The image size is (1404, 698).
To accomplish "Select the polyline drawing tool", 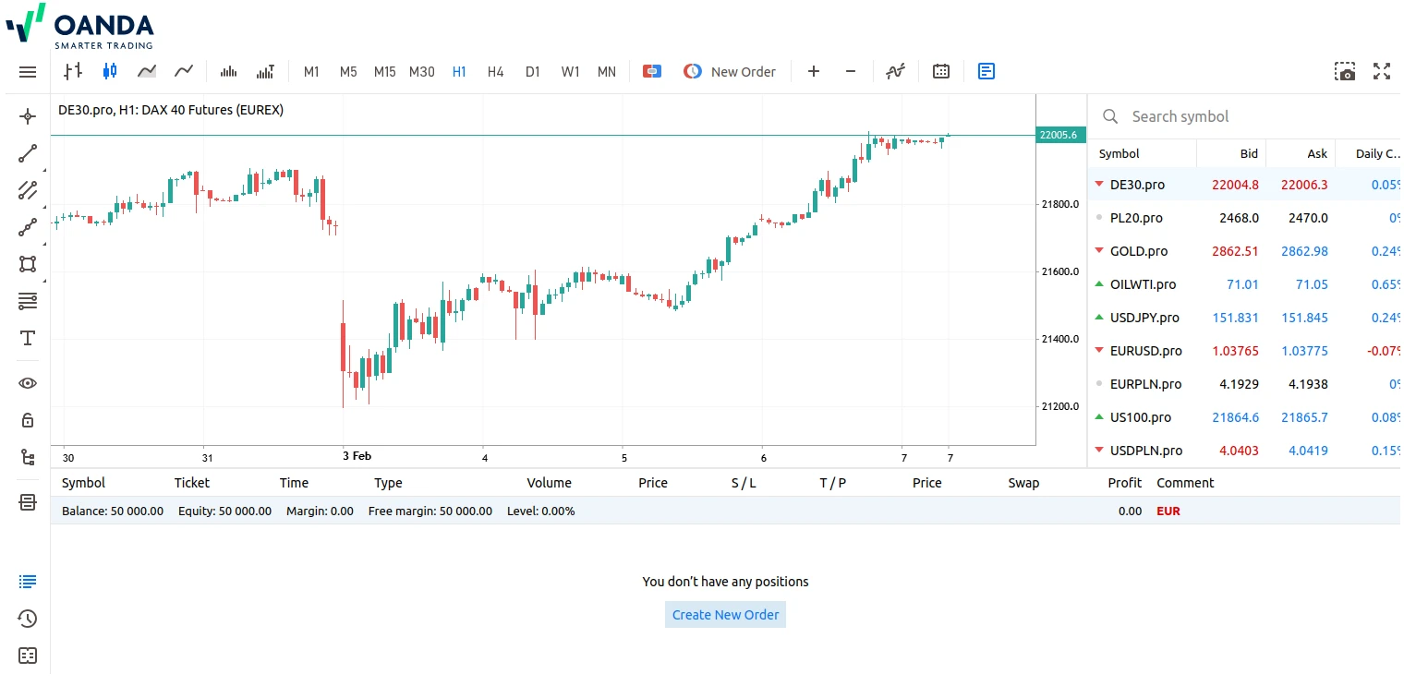I will [x=28, y=227].
